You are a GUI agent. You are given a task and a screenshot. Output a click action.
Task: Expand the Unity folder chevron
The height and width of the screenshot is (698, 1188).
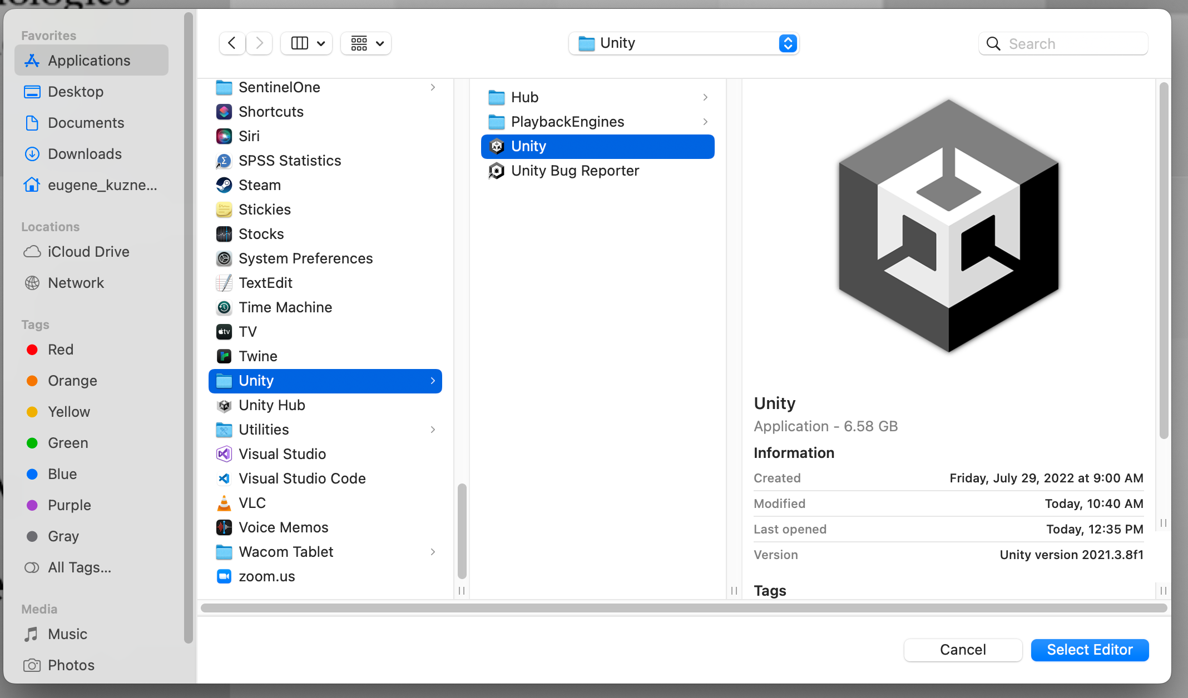pyautogui.click(x=433, y=381)
